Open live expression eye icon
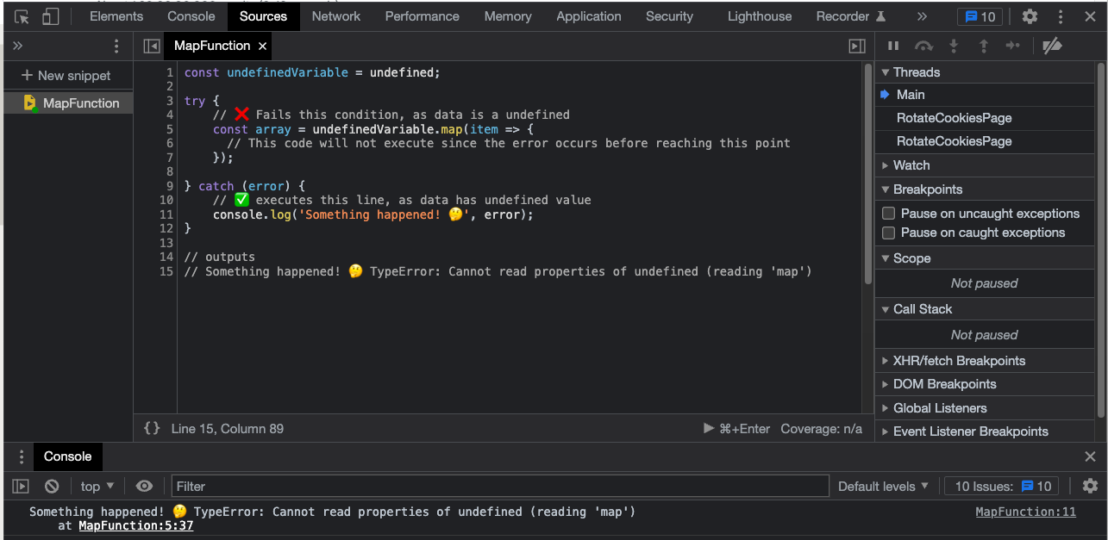 (x=144, y=487)
